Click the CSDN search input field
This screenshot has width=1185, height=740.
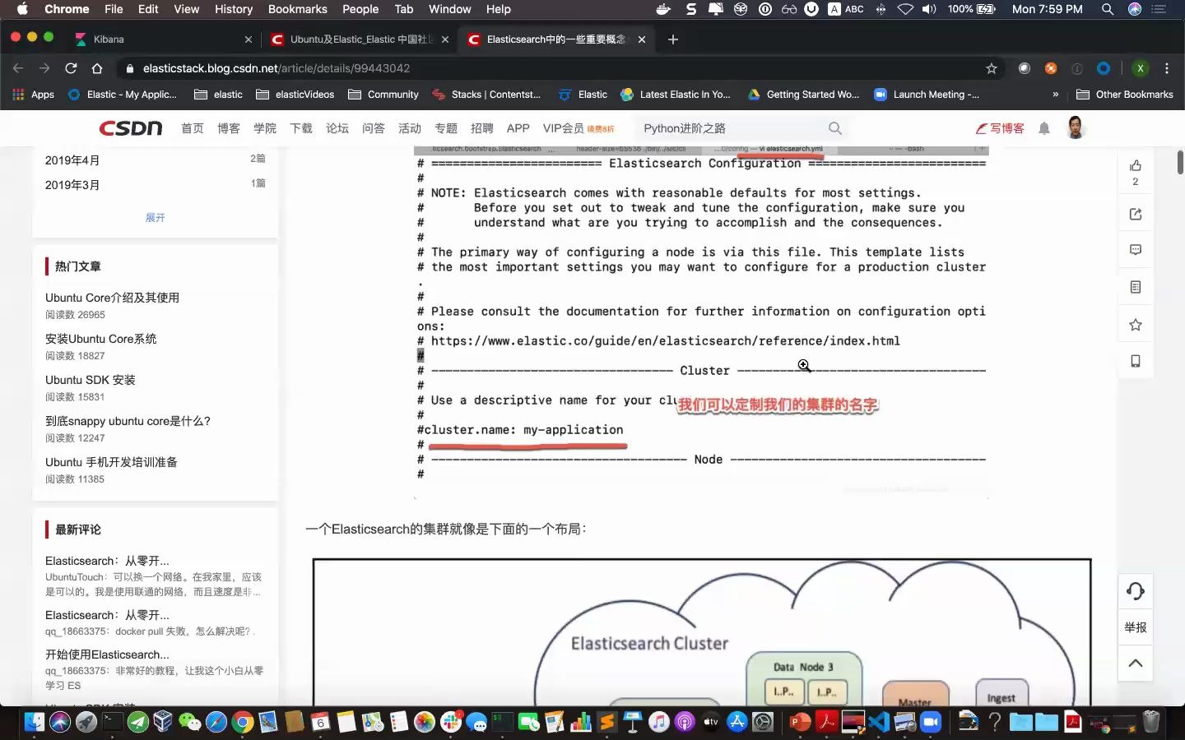[x=732, y=128]
